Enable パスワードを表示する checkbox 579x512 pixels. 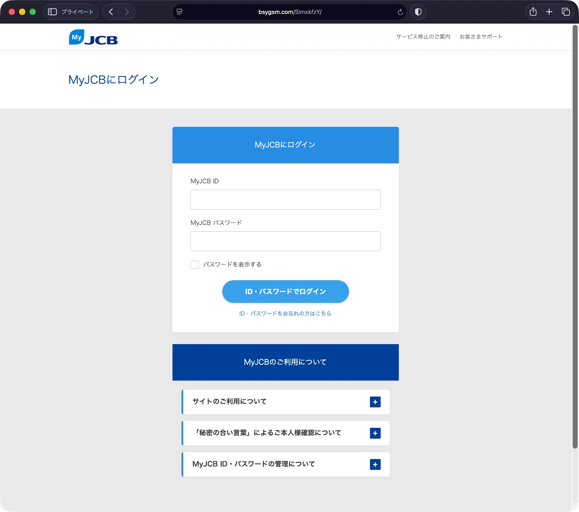click(x=195, y=265)
